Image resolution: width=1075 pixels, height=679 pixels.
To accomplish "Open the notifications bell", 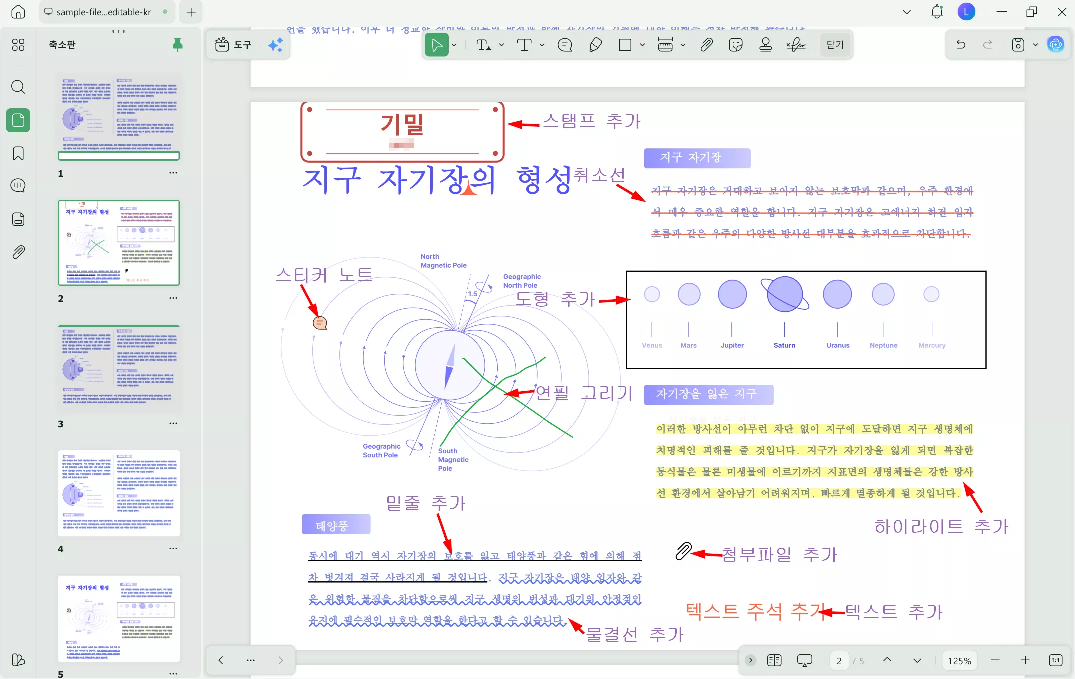I will [x=937, y=12].
